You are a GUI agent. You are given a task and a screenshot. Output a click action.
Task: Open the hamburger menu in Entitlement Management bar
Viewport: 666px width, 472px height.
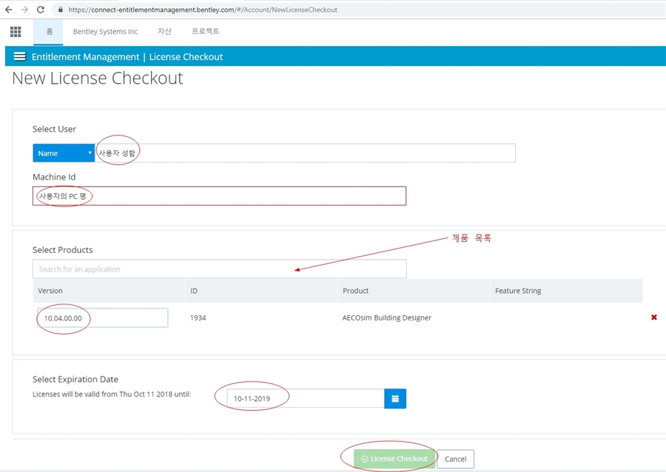(19, 57)
